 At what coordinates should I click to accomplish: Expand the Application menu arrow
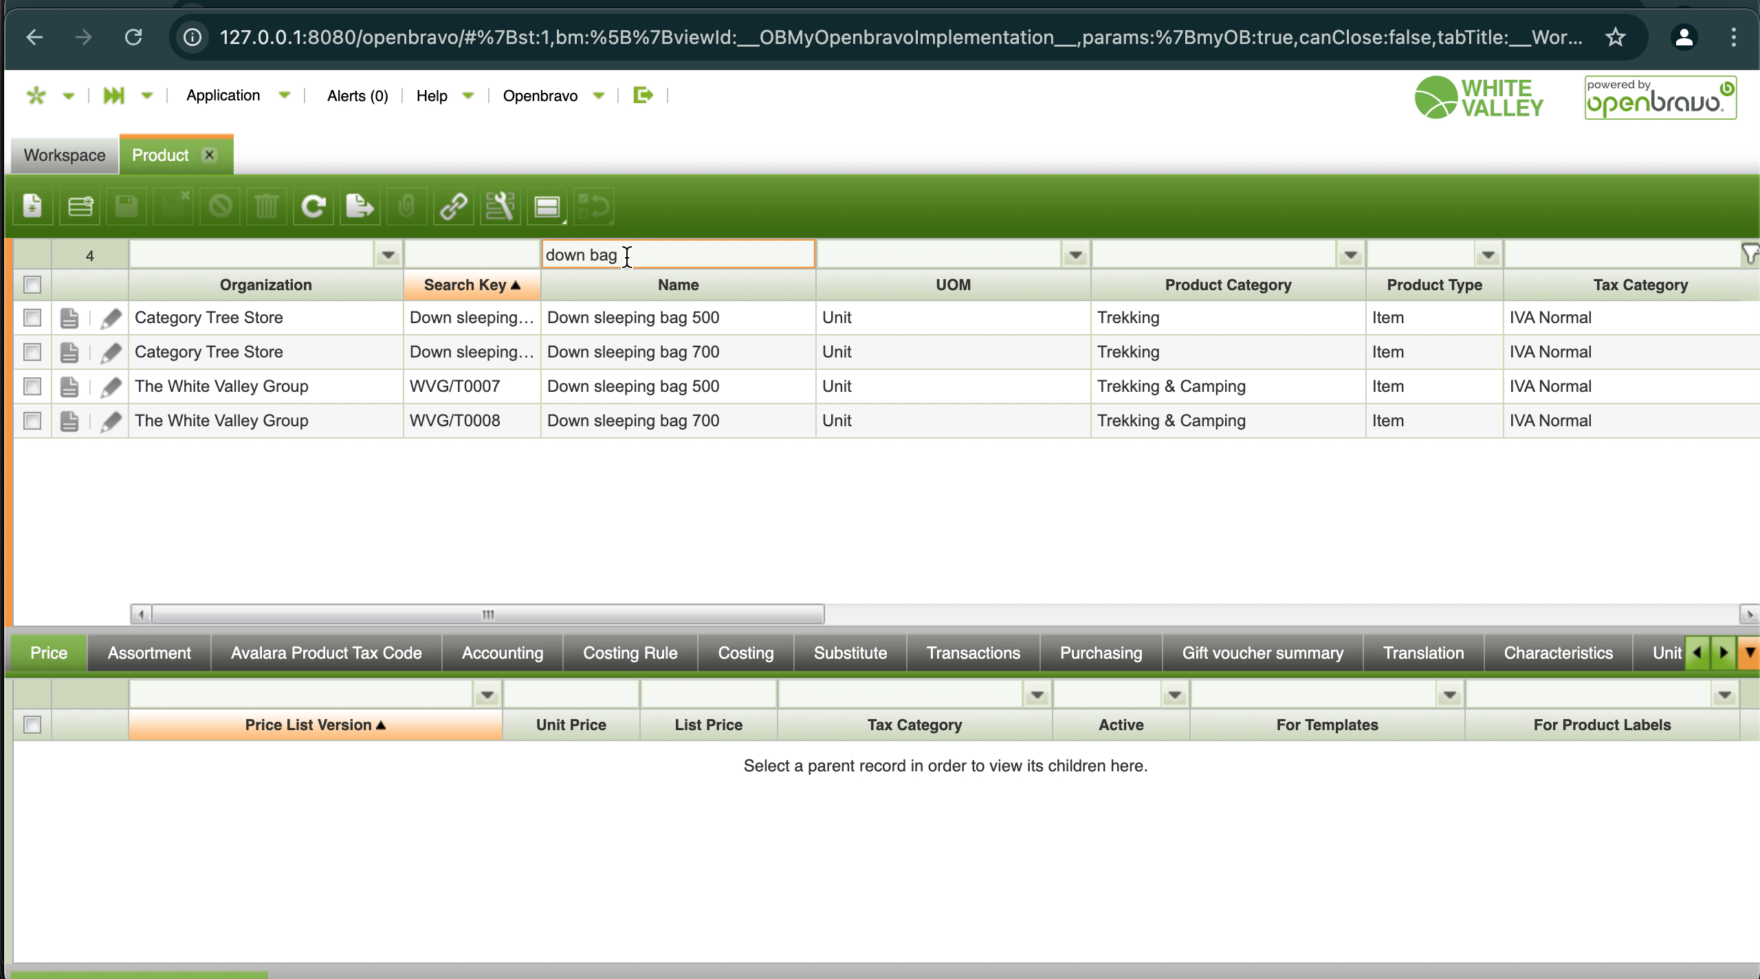click(x=284, y=96)
